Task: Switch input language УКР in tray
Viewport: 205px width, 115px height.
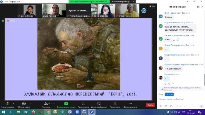Action: point(183,112)
